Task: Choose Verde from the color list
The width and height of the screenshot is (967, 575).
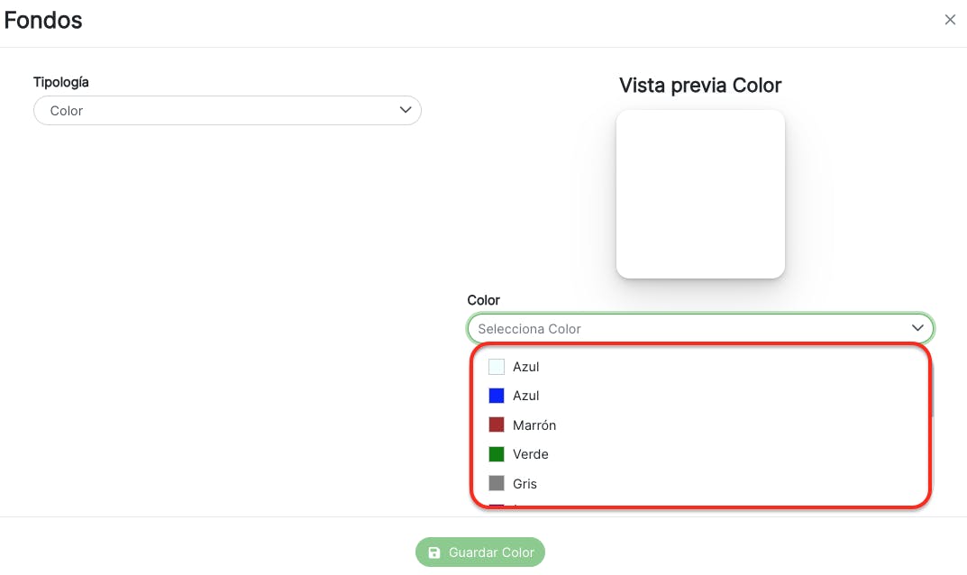Action: 530,454
